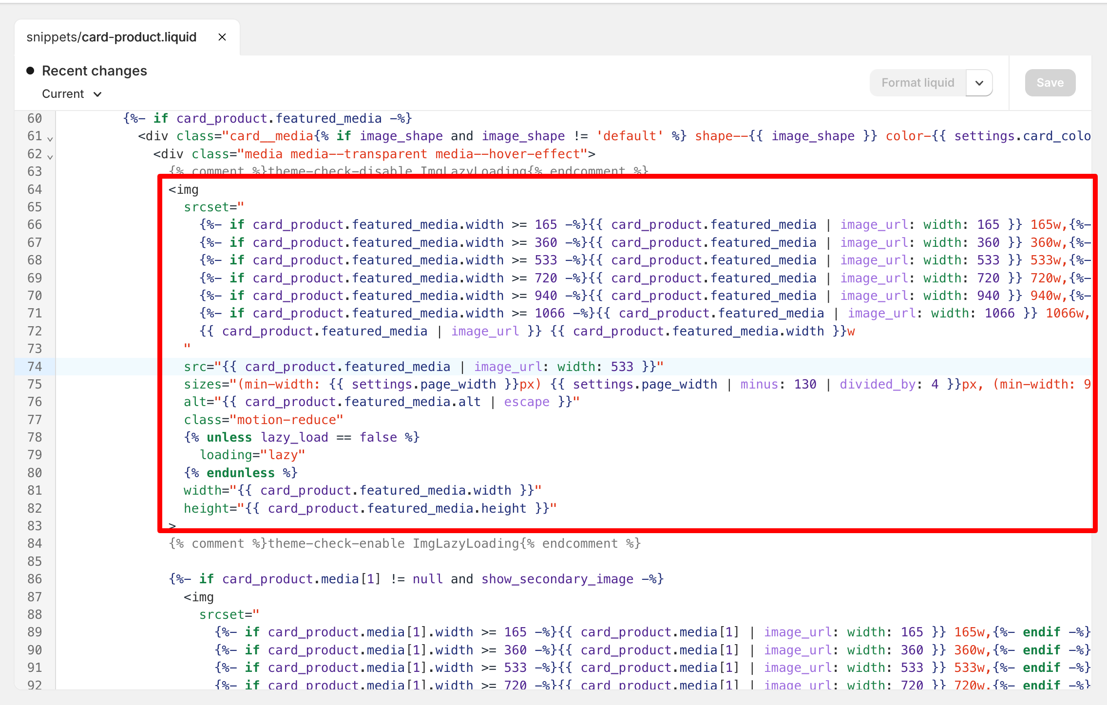Open the Current version dropdown

click(72, 94)
